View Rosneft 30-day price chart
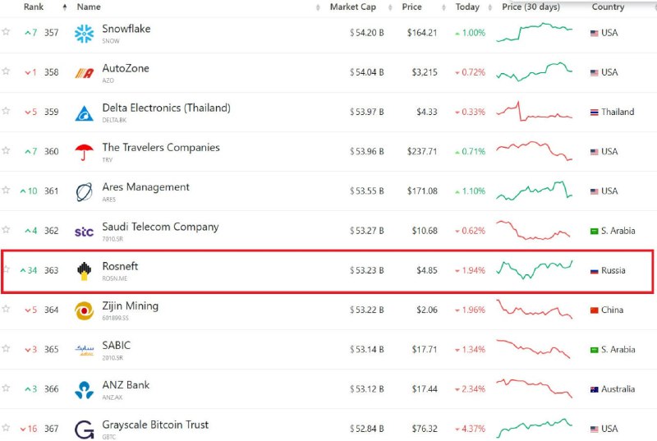The image size is (657, 441). pyautogui.click(x=535, y=270)
